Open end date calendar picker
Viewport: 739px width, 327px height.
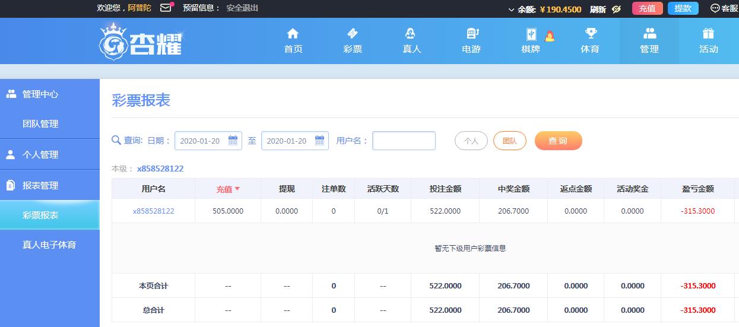tap(319, 141)
